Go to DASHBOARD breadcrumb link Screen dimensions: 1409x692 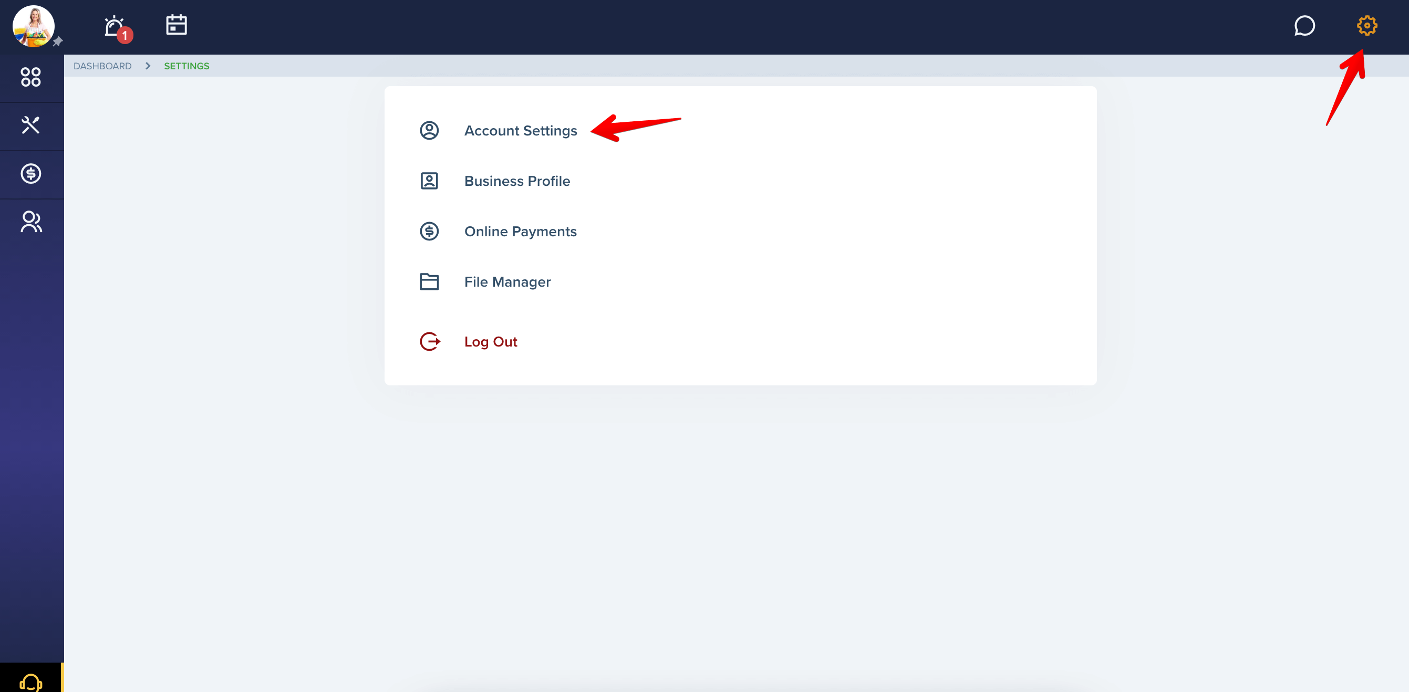pyautogui.click(x=102, y=66)
